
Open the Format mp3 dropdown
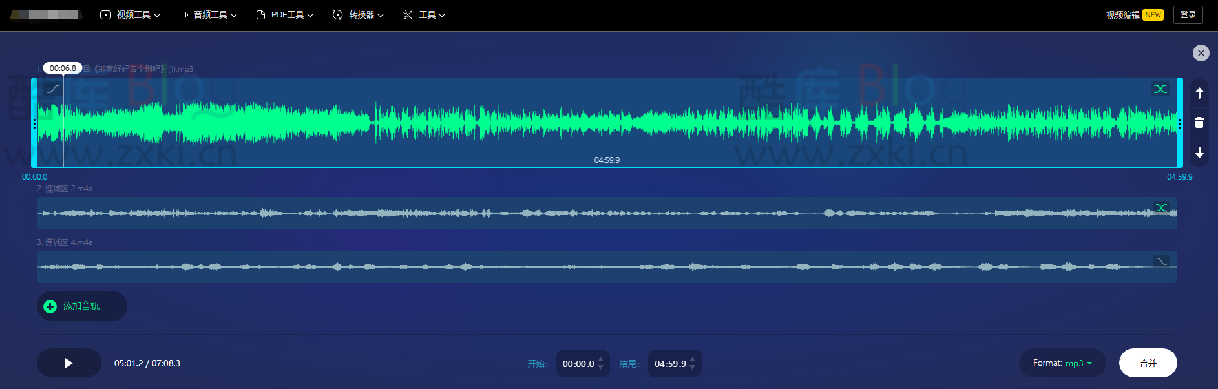pyautogui.click(x=1062, y=363)
